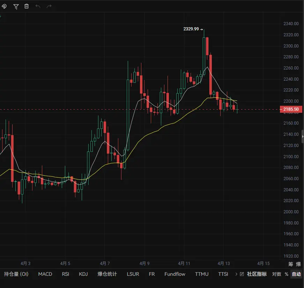Click the 2185.50 current price label
Screen dimensions: 304x288
point(291,109)
